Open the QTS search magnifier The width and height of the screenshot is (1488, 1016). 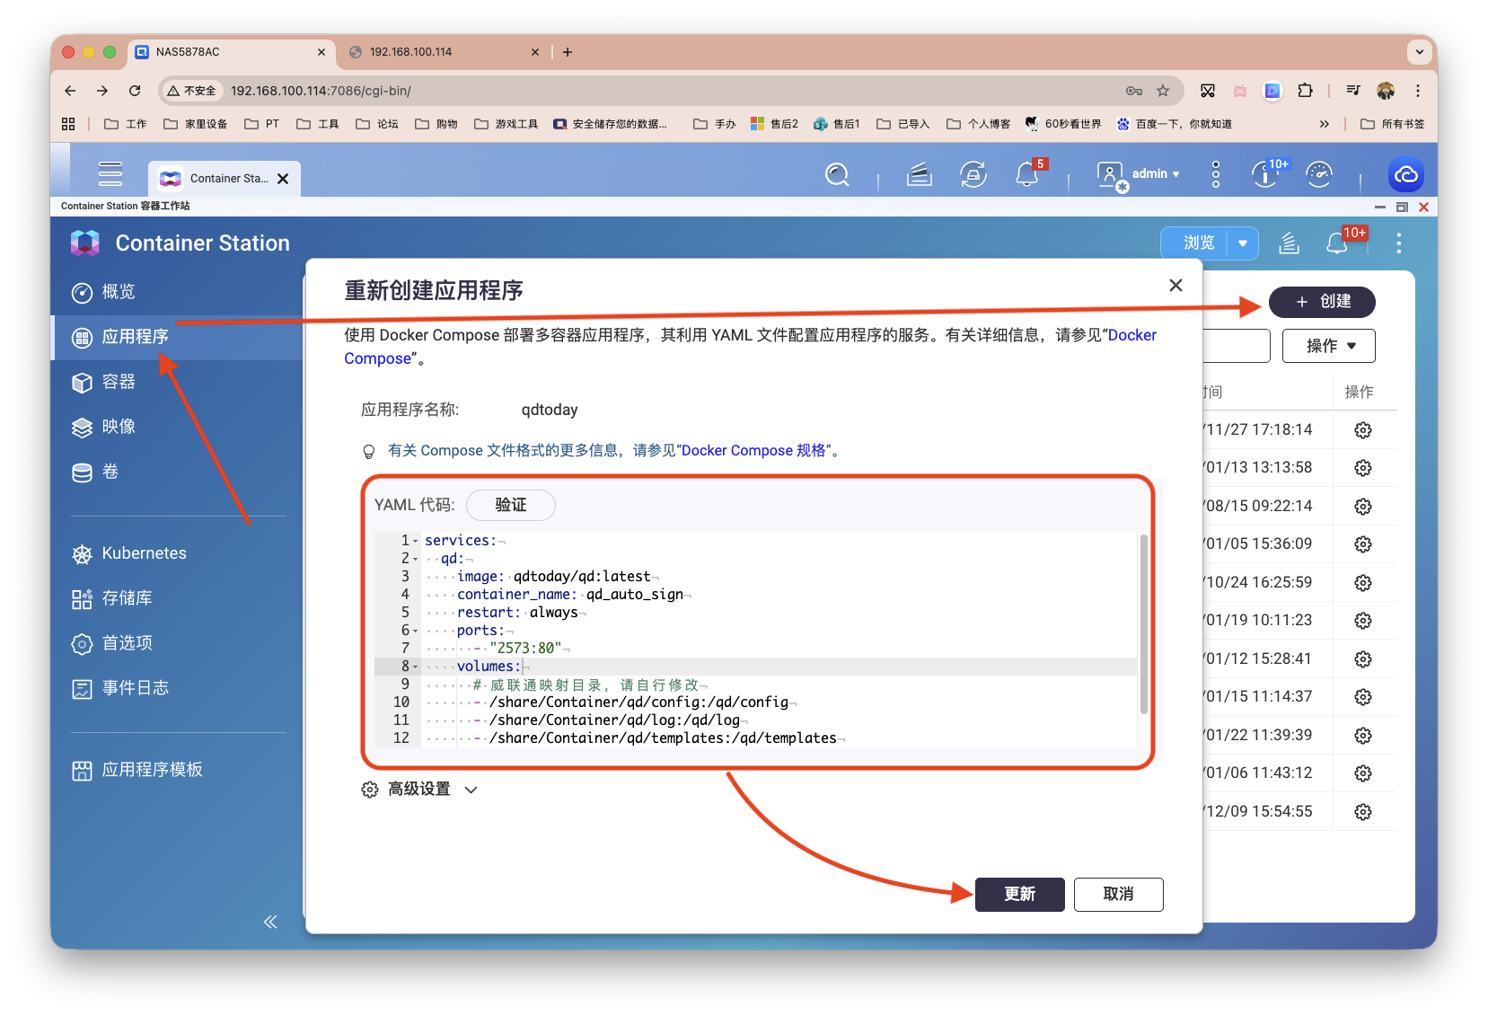(x=837, y=173)
